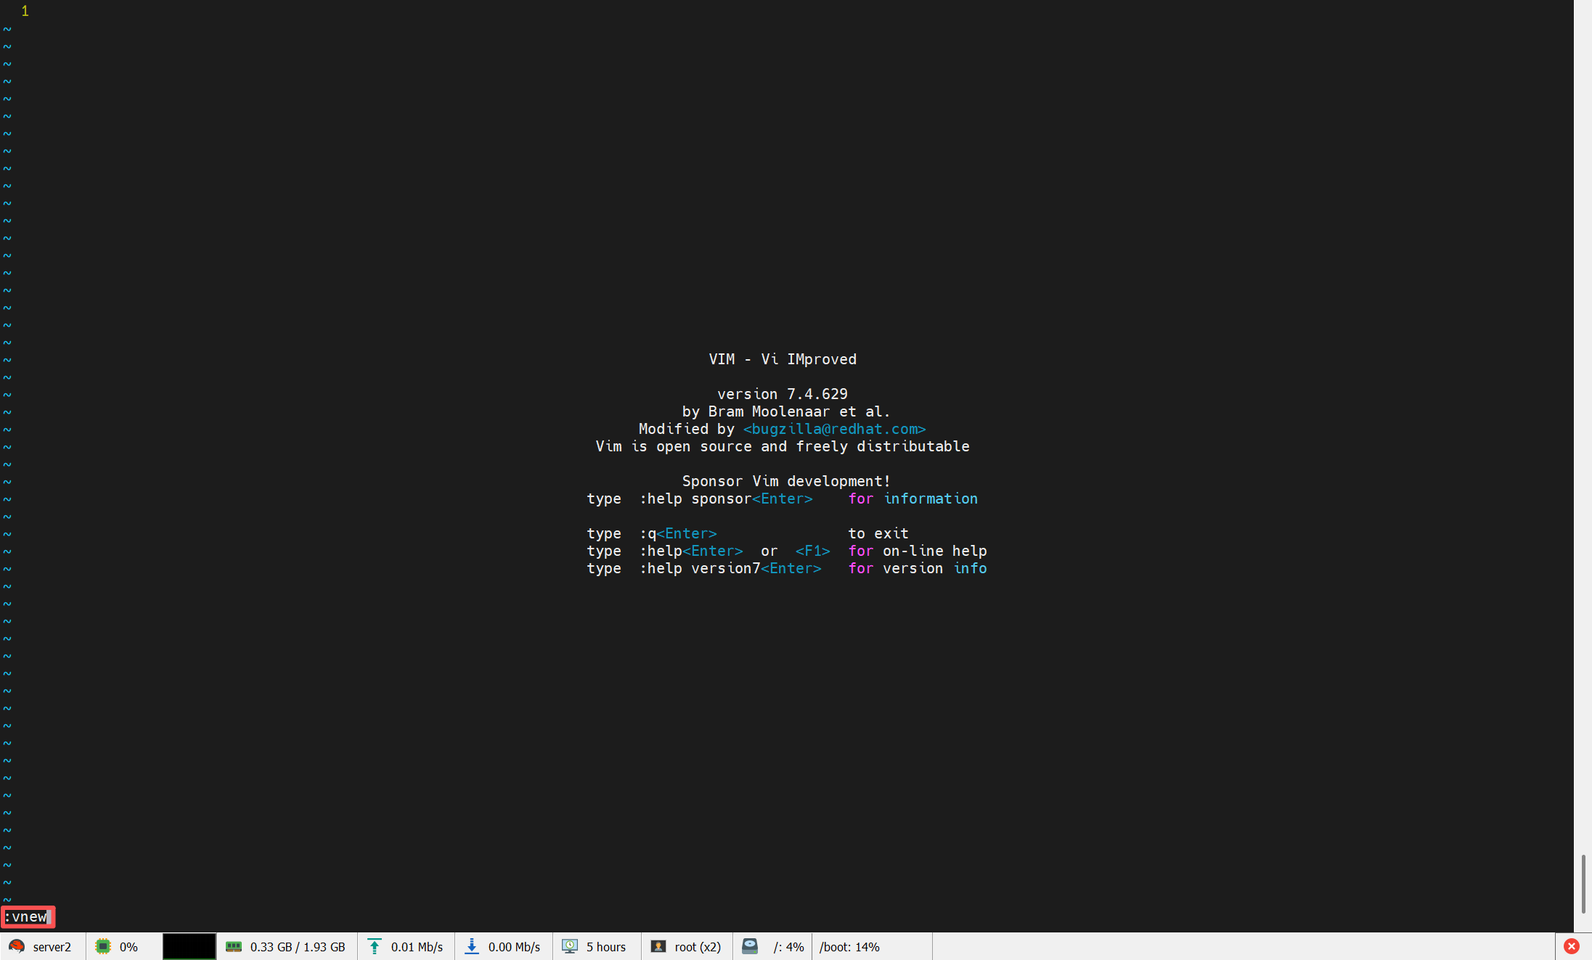
Task: Click 'by Bram Moolenaar et al.' line
Action: (x=786, y=411)
